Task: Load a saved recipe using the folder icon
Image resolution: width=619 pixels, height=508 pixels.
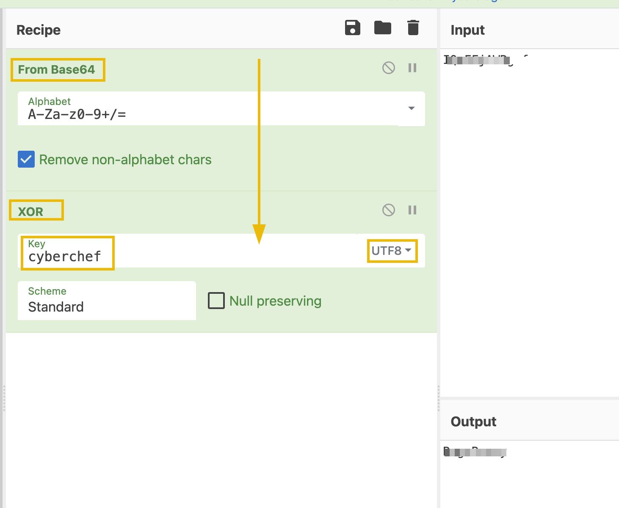Action: click(x=382, y=28)
